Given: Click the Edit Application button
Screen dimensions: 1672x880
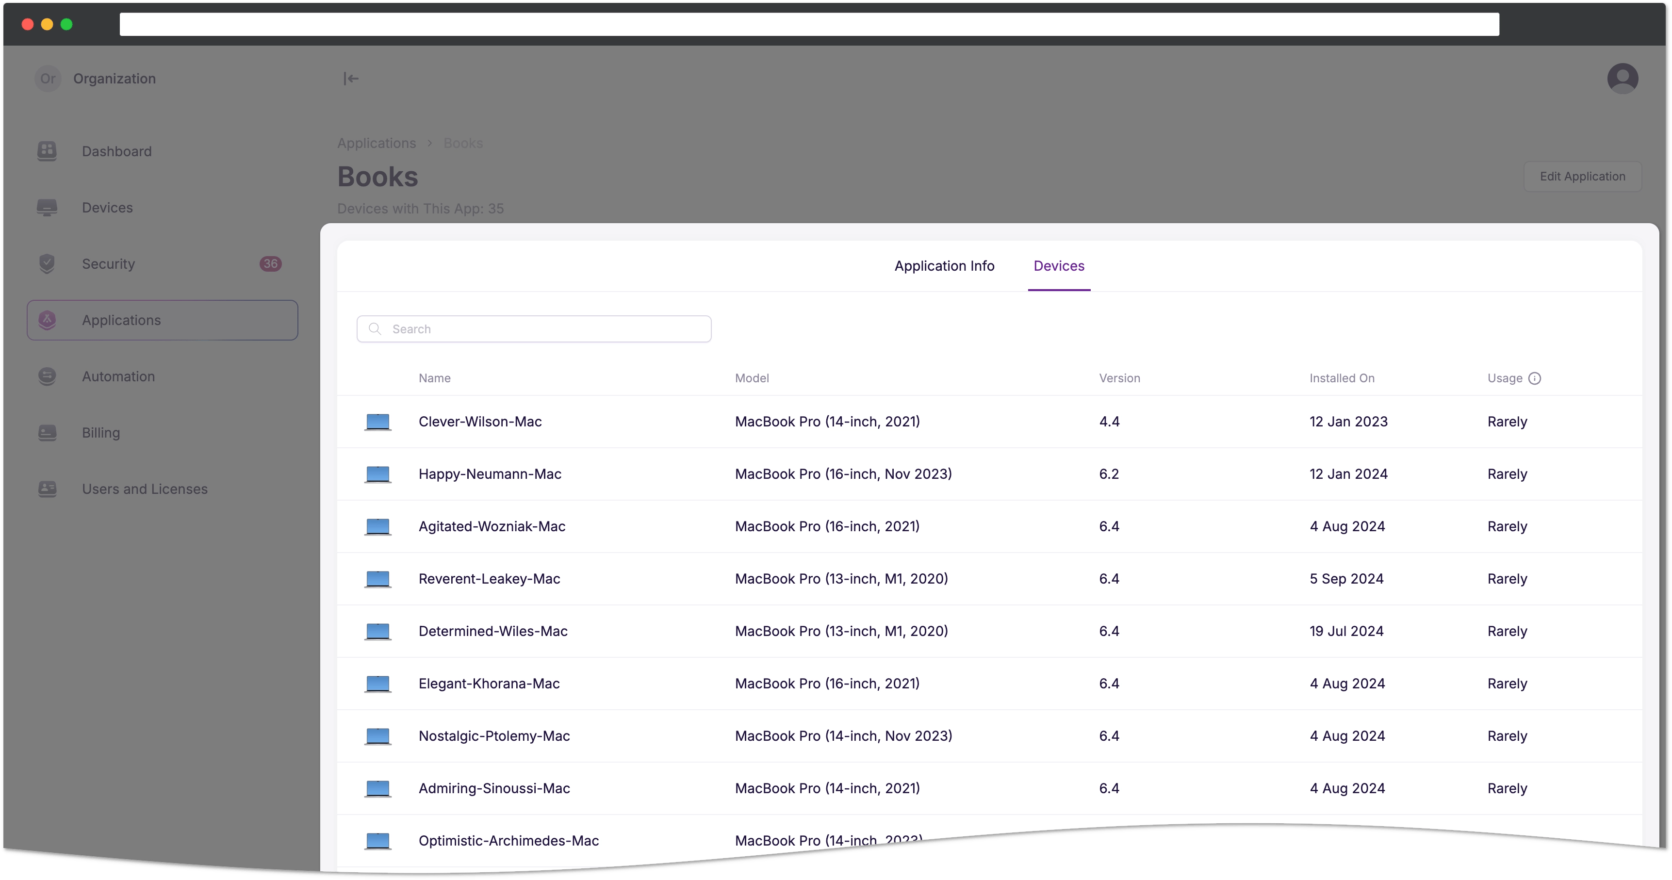Looking at the screenshot, I should pos(1582,177).
